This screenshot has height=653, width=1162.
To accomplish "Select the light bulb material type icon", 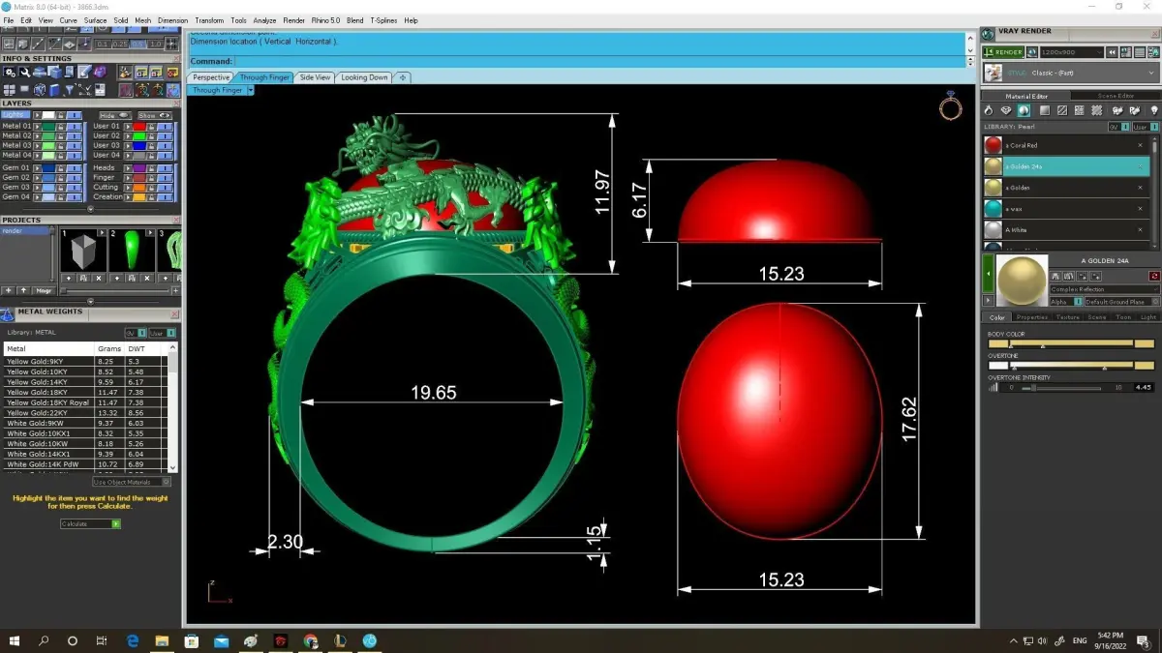I will point(1154,110).
